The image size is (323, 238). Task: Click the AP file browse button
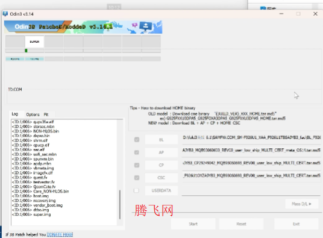point(161,152)
